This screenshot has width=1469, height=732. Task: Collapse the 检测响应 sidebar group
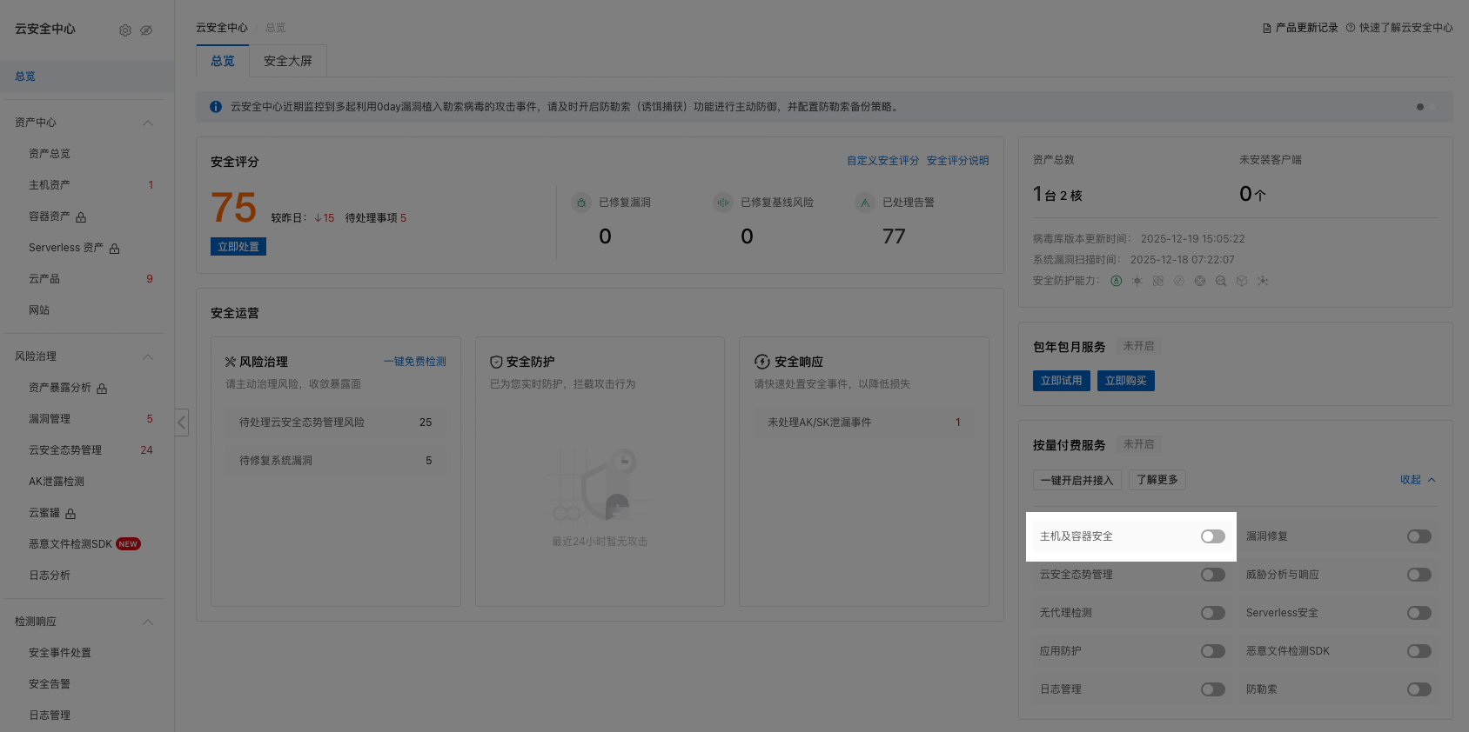148,622
